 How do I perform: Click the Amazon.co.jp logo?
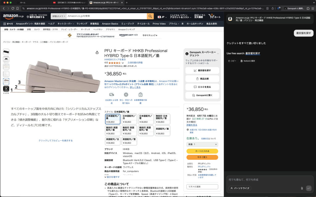pos(13,16)
